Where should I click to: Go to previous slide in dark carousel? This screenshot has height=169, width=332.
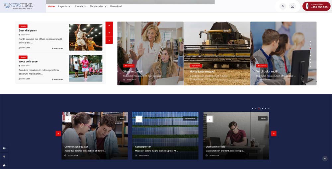click(58, 134)
